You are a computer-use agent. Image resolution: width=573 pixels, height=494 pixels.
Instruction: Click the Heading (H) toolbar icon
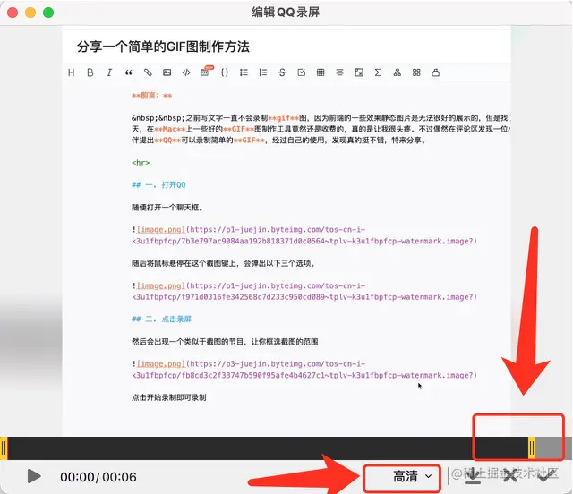[72, 72]
